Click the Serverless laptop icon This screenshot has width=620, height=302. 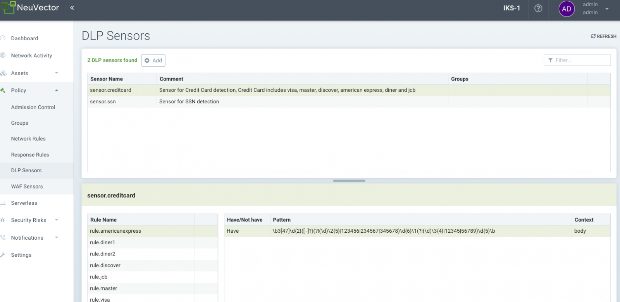(x=3, y=203)
